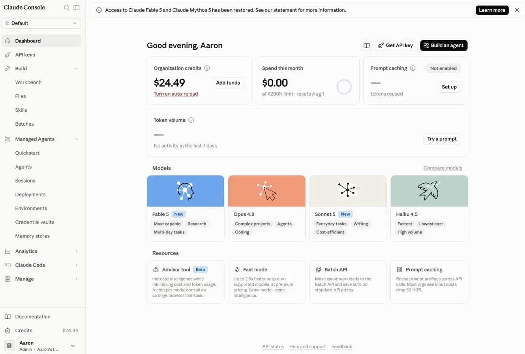Expand the Claude Code section chevron
525x354 pixels.
tap(77, 265)
